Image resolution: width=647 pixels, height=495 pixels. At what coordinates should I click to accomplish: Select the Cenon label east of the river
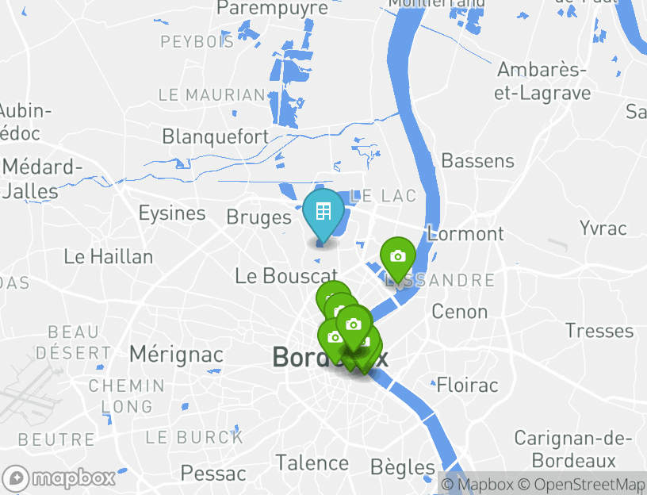[460, 312]
